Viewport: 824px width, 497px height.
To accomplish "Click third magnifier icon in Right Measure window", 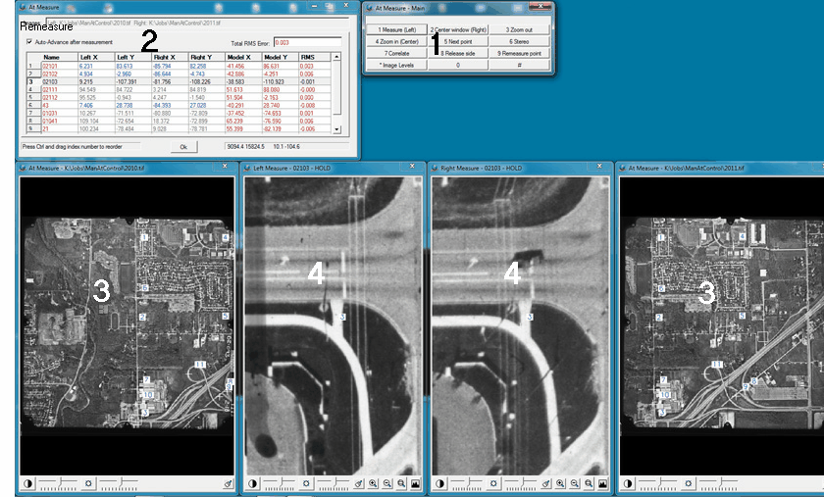I will click(589, 483).
